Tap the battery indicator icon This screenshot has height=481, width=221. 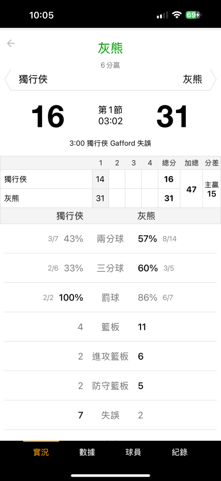(x=194, y=15)
